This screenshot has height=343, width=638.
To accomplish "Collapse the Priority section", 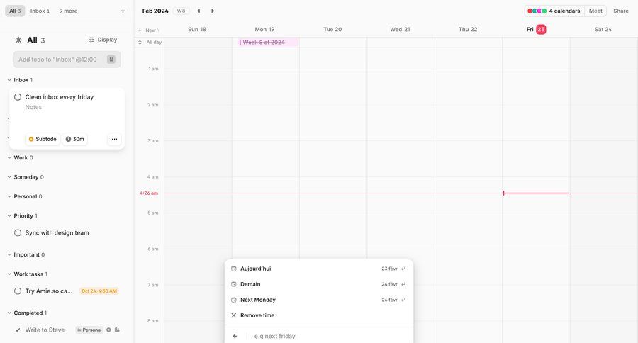I will click(9, 216).
